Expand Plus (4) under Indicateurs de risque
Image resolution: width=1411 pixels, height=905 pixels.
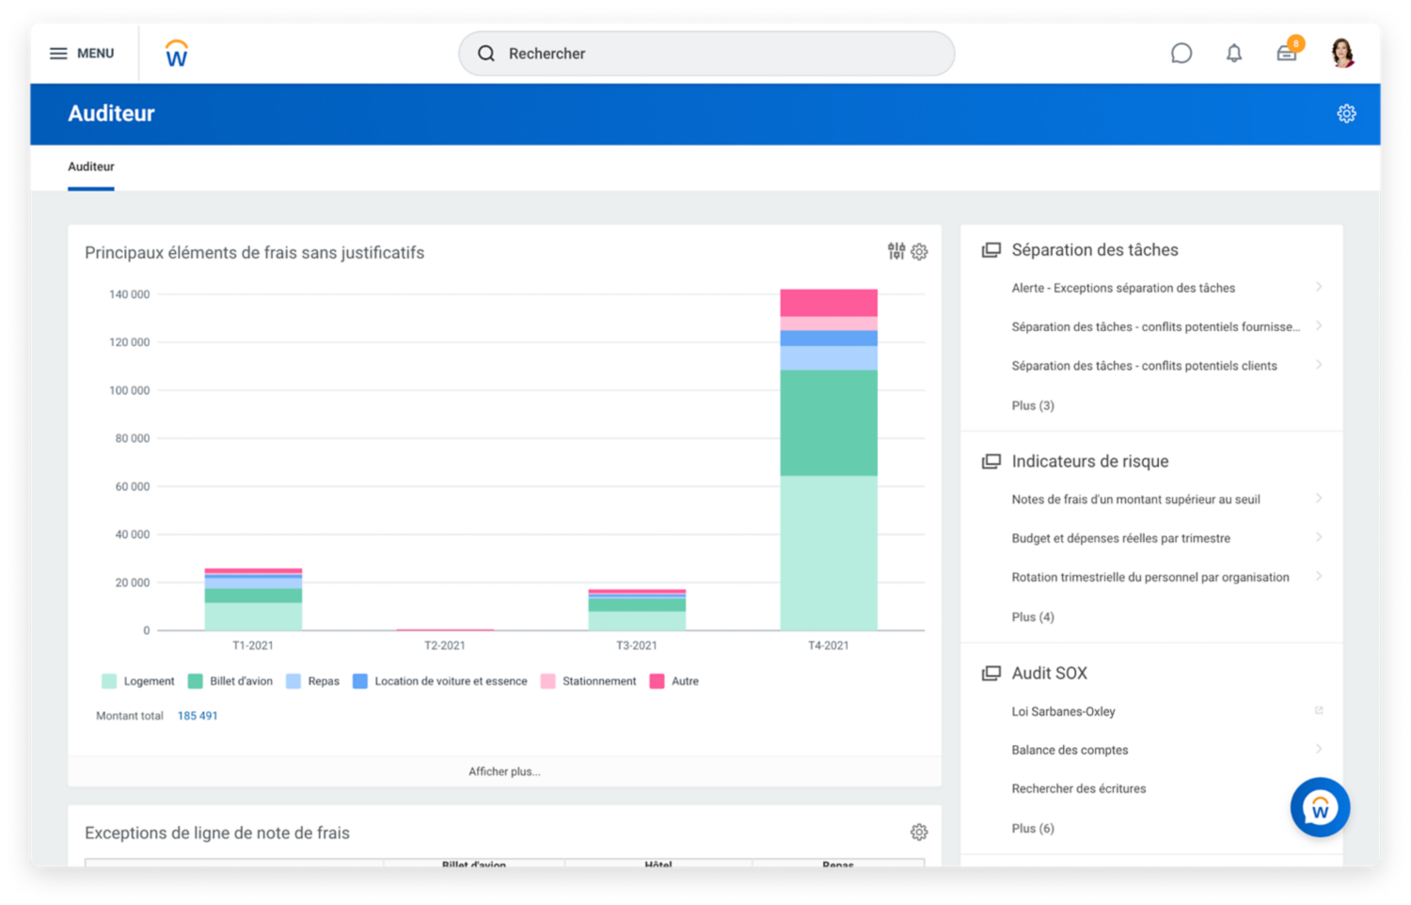[x=1033, y=617]
